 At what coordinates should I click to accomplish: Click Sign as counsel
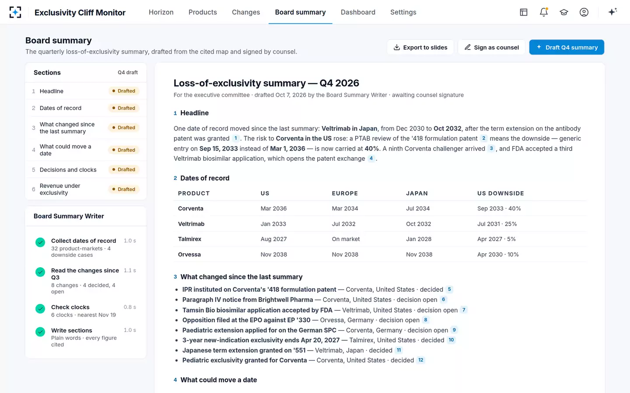click(492, 47)
